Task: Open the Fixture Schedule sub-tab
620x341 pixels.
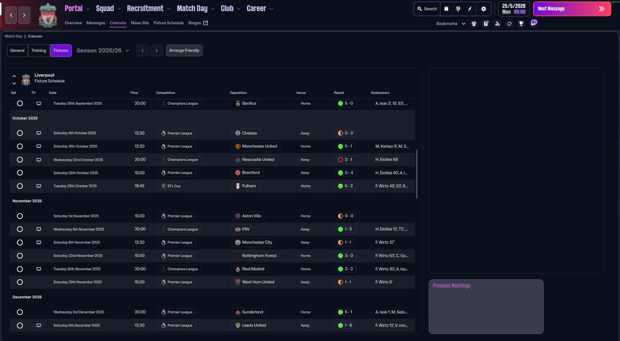Action: [169, 23]
